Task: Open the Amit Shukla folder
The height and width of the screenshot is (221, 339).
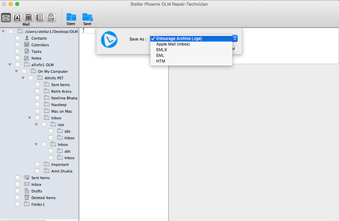Action: pos(61,171)
